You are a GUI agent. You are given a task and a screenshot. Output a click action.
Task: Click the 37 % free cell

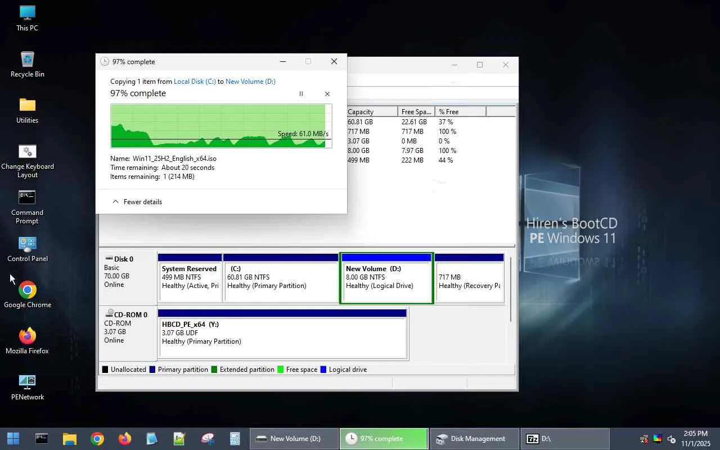tap(445, 122)
